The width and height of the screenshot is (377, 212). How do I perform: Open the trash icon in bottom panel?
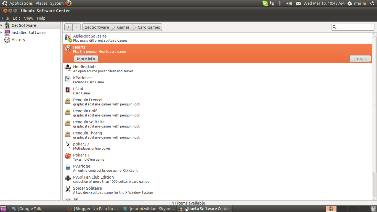[373, 209]
